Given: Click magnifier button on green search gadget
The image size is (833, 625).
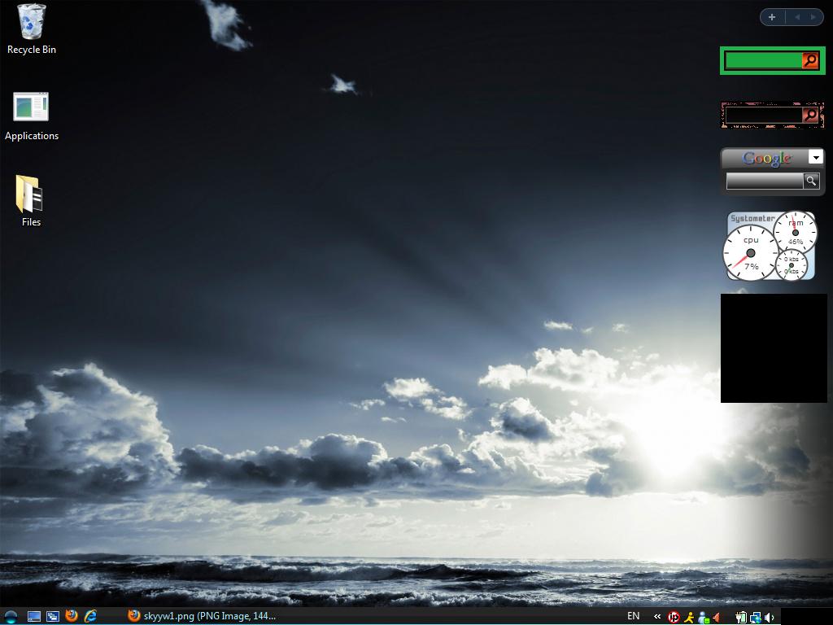Looking at the screenshot, I should point(810,60).
